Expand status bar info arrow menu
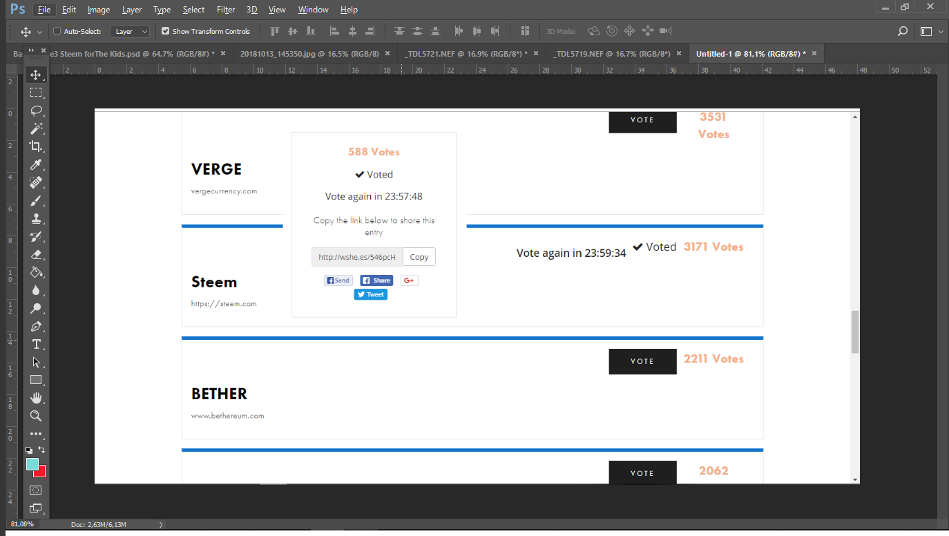Image resolution: width=949 pixels, height=536 pixels. (x=162, y=525)
